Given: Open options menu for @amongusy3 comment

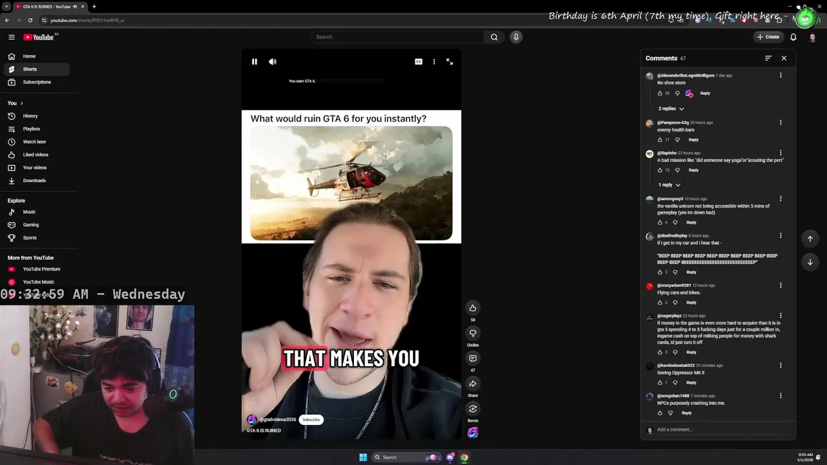Looking at the screenshot, I should pyautogui.click(x=780, y=199).
